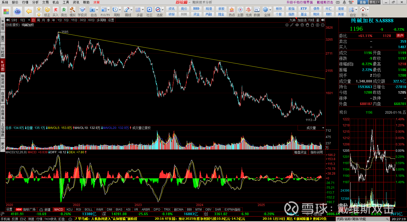The image size is (407, 222).
Task: Open the 系统 menu
Action: point(5,2)
